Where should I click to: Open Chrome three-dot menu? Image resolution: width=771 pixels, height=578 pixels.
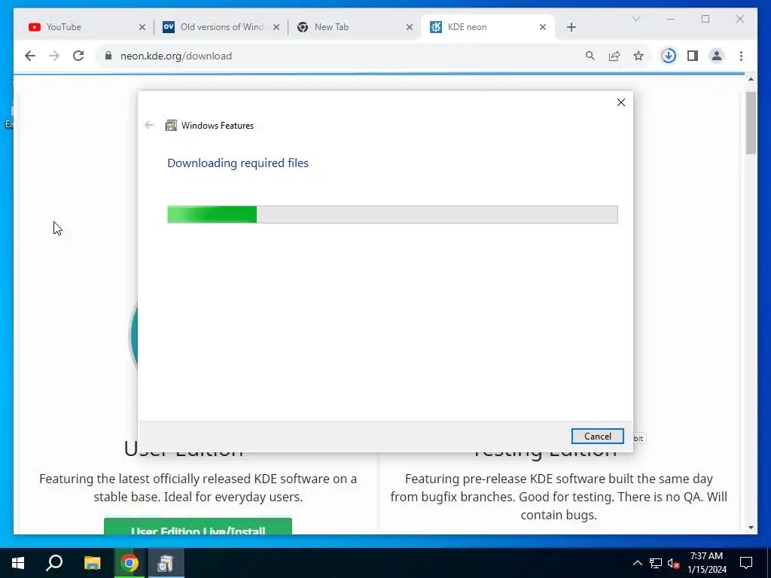pyautogui.click(x=741, y=56)
